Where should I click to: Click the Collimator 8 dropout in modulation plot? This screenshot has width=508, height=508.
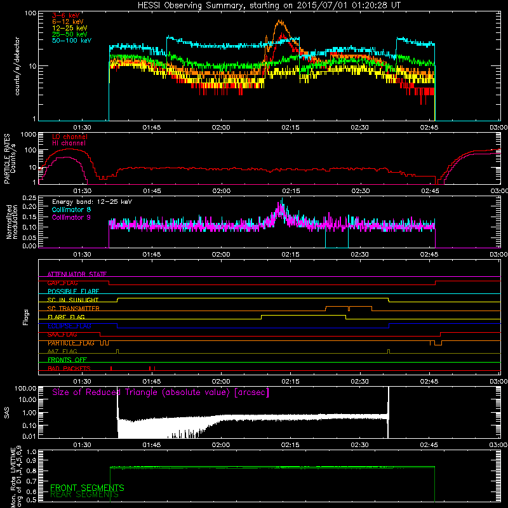tap(337, 238)
